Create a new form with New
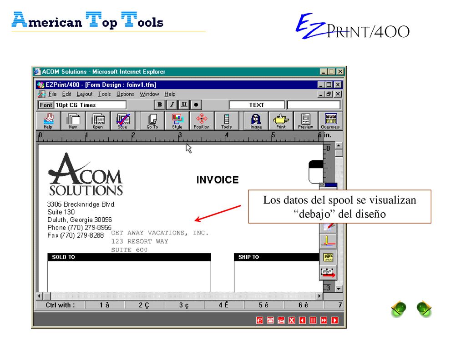Screen dimensions: 466x349 [73, 121]
